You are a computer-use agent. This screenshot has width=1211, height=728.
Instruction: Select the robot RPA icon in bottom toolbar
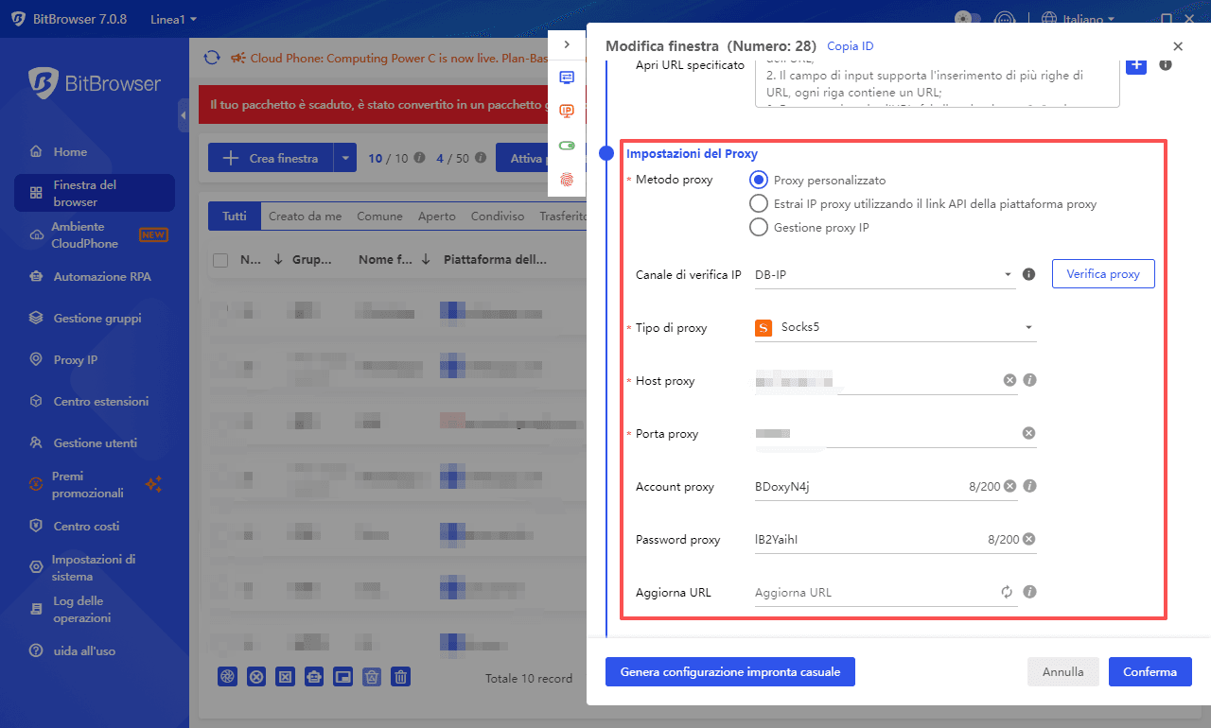tap(314, 676)
